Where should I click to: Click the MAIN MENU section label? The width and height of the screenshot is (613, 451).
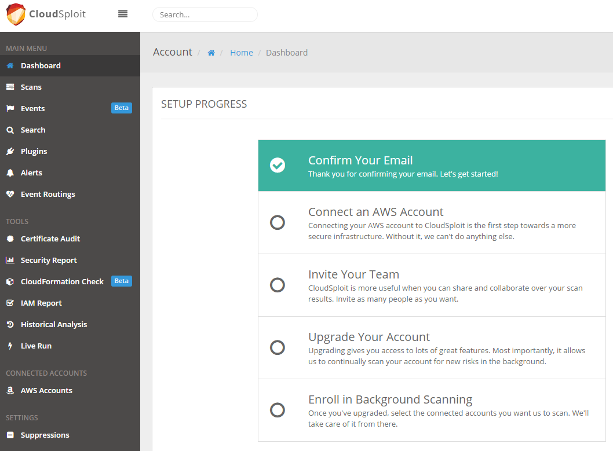click(x=26, y=49)
